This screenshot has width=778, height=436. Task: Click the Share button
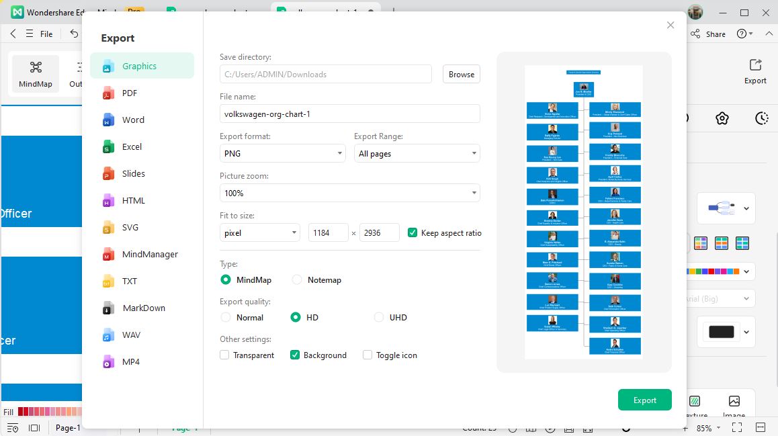(708, 34)
